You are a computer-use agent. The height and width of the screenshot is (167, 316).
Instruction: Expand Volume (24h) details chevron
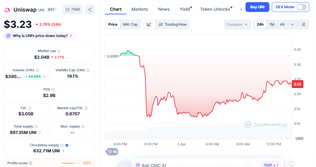pos(44,76)
